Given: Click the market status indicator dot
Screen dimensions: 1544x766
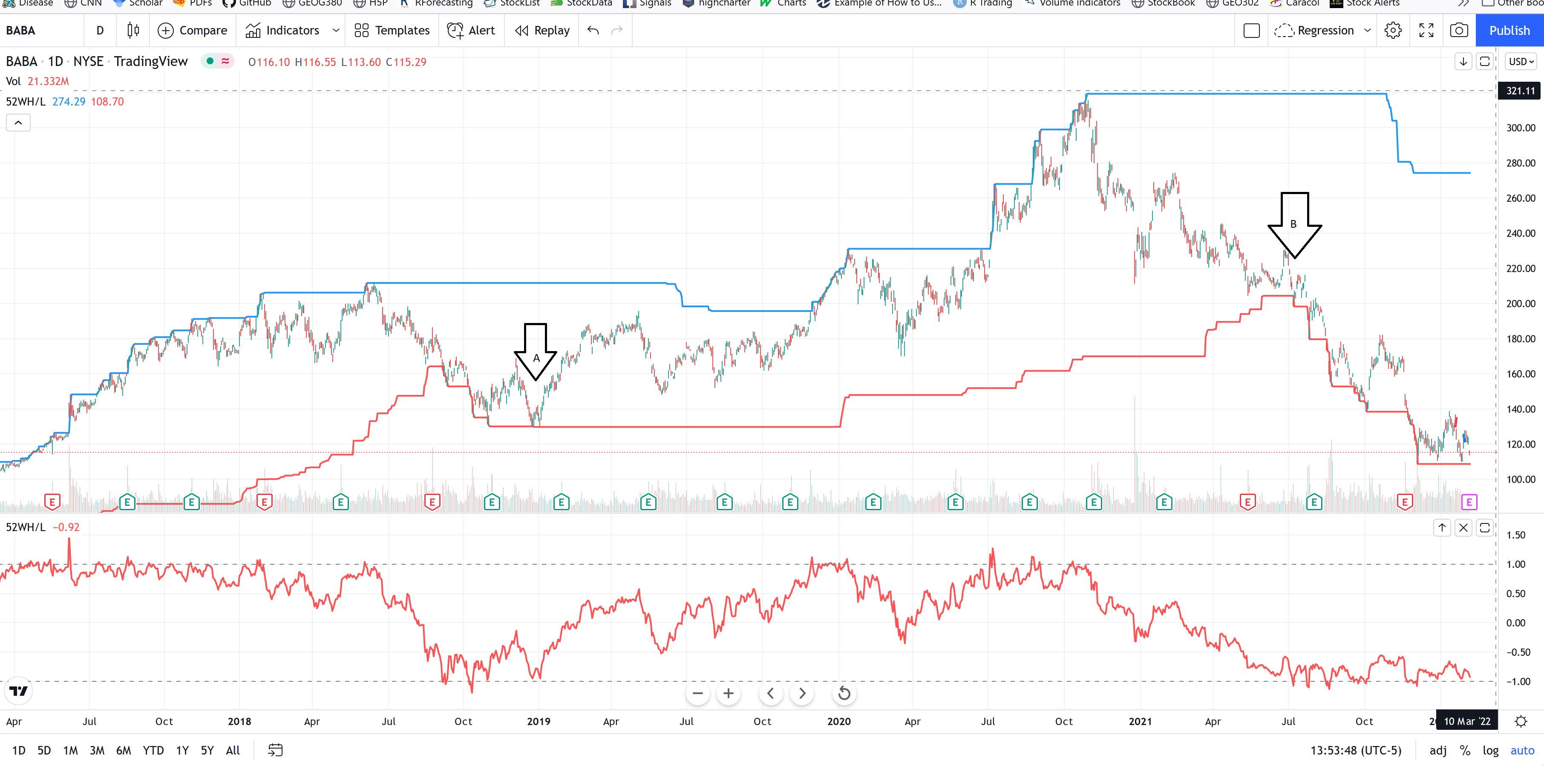Looking at the screenshot, I should click(x=210, y=61).
